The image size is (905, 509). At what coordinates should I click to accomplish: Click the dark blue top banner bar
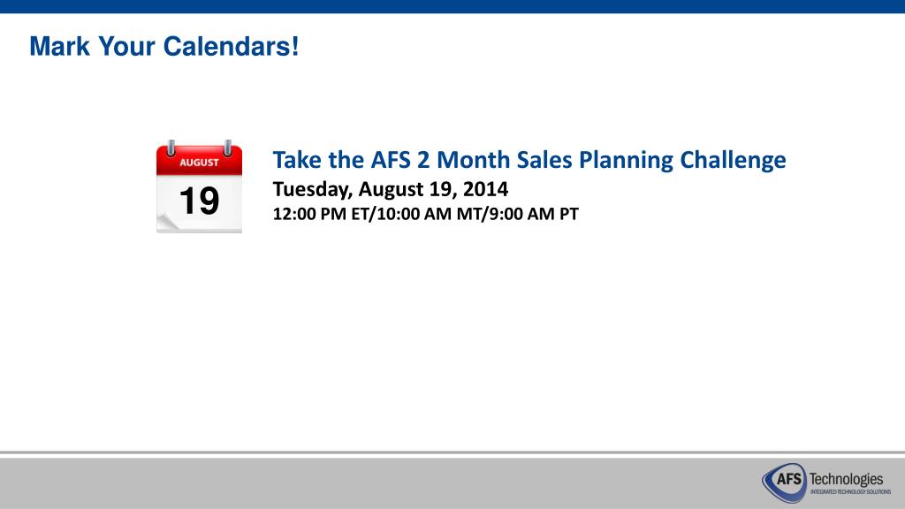pyautogui.click(x=452, y=6)
